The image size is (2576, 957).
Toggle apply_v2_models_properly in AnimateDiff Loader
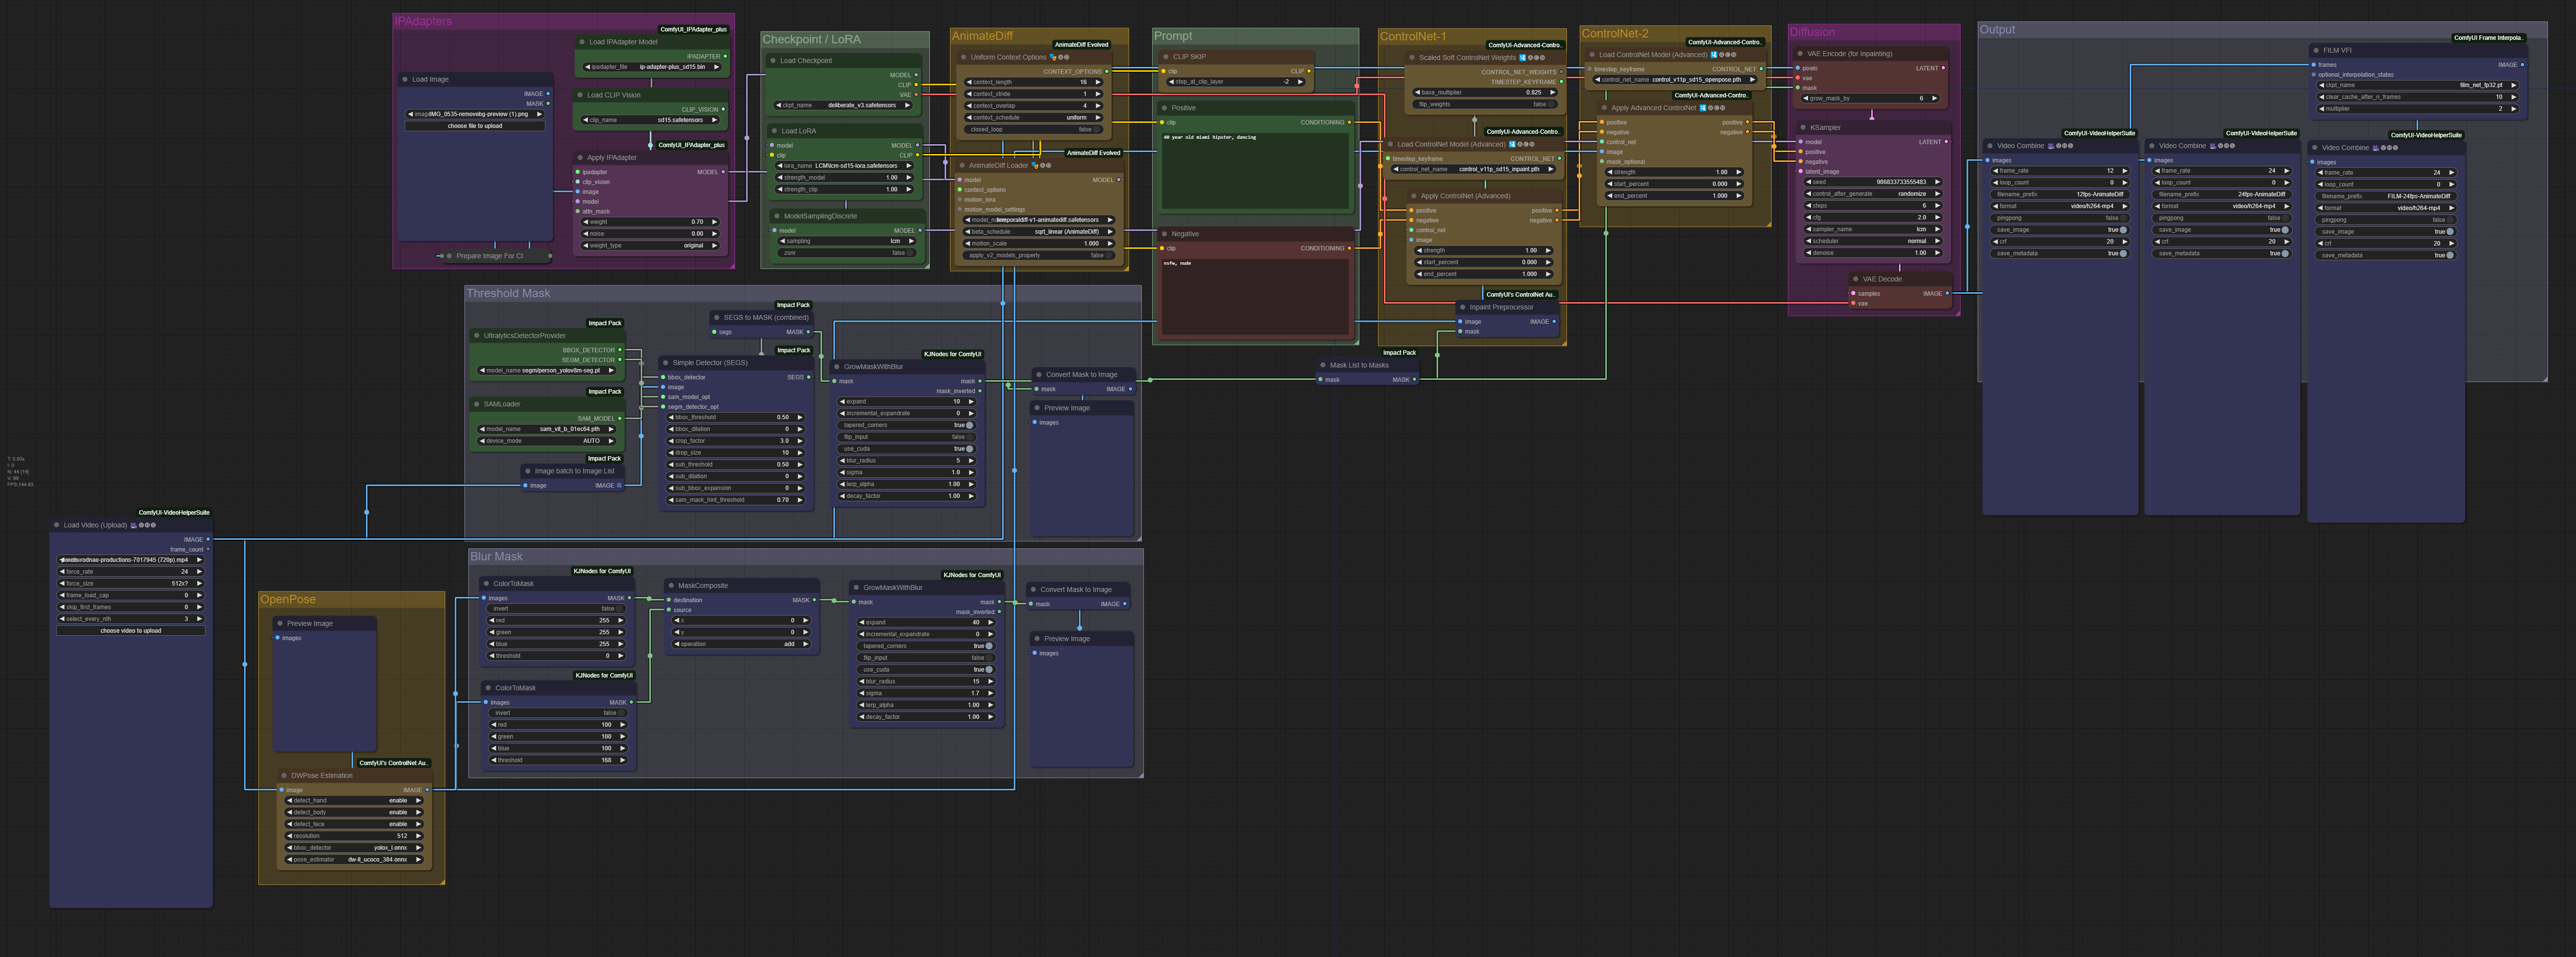point(1039,255)
